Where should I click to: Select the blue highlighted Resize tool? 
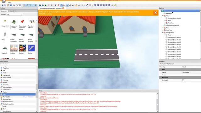click(62, 5)
